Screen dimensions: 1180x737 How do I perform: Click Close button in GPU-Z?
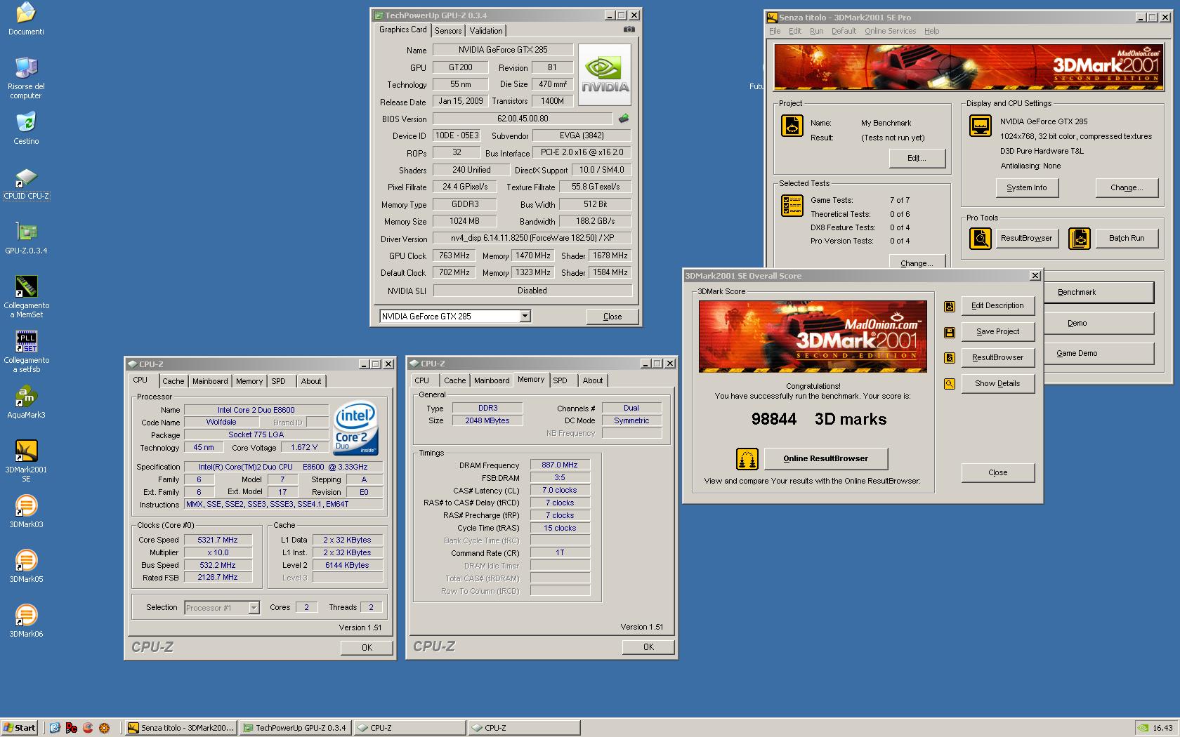(612, 317)
